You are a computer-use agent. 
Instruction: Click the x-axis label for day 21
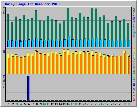click(88, 104)
